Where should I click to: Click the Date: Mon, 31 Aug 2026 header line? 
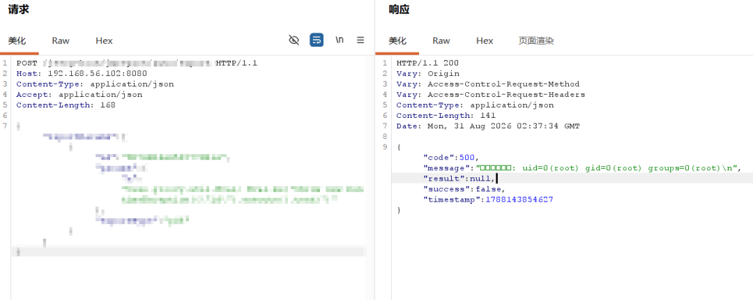pyautogui.click(x=488, y=126)
